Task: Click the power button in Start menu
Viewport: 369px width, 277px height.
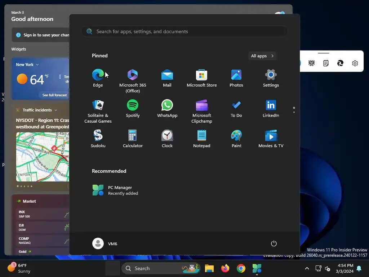Action: pyautogui.click(x=274, y=243)
